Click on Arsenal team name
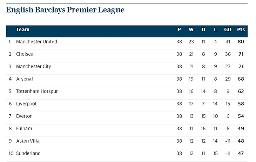 click(x=25, y=79)
